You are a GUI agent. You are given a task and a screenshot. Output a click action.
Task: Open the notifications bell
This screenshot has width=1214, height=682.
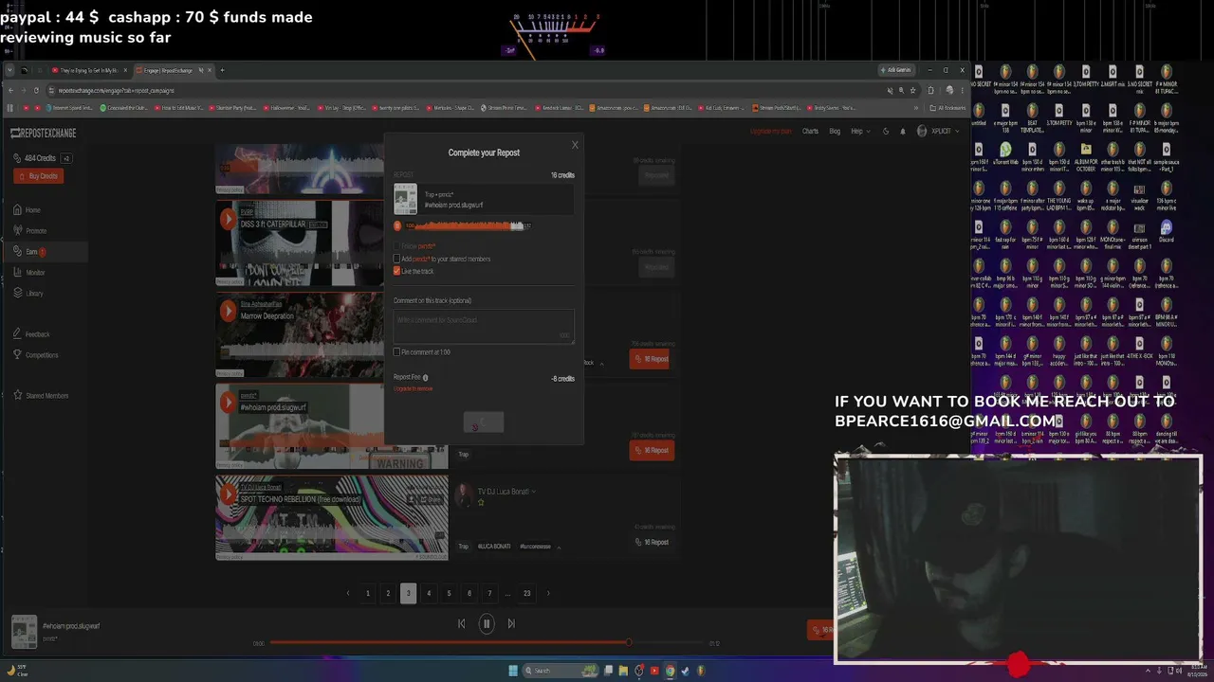click(903, 132)
